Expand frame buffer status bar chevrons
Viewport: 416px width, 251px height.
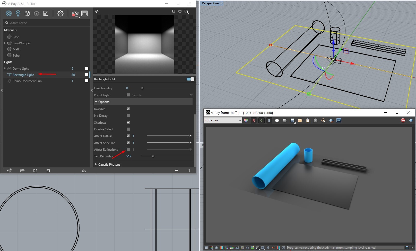pyautogui.click(x=412, y=248)
